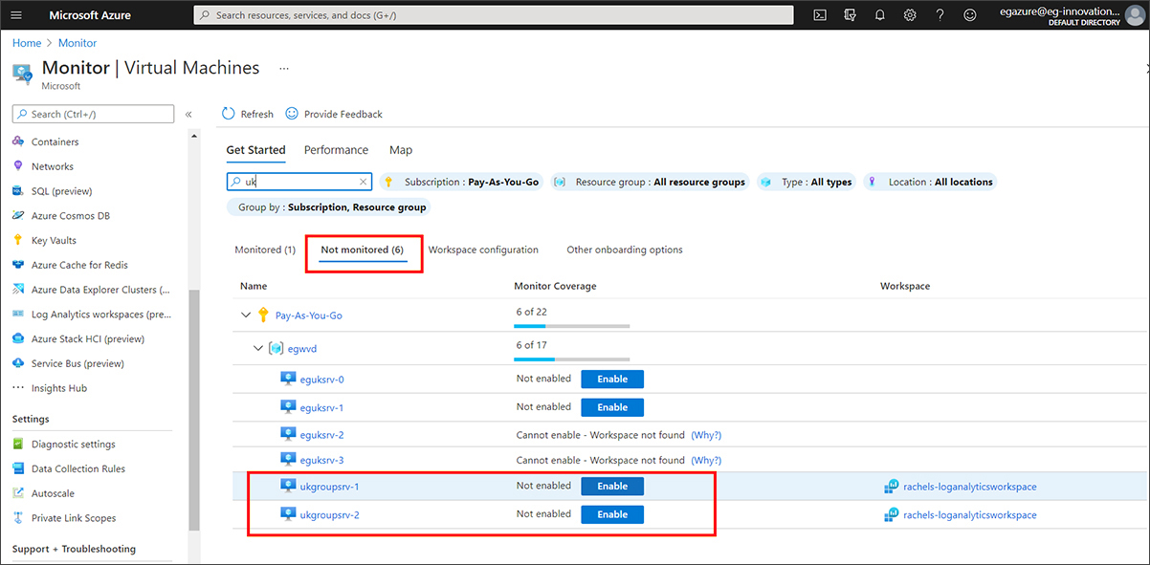Image resolution: width=1150 pixels, height=565 pixels.
Task: Open portal settings gear
Action: pos(910,15)
